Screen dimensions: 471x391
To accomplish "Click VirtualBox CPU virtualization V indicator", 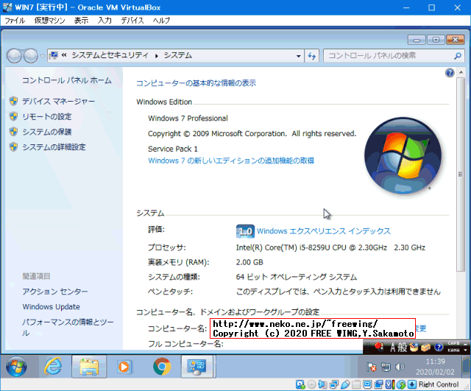I will 389,384.
